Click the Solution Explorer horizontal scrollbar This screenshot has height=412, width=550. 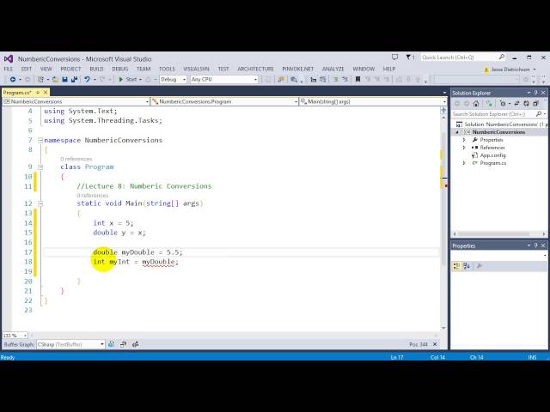[x=493, y=233]
